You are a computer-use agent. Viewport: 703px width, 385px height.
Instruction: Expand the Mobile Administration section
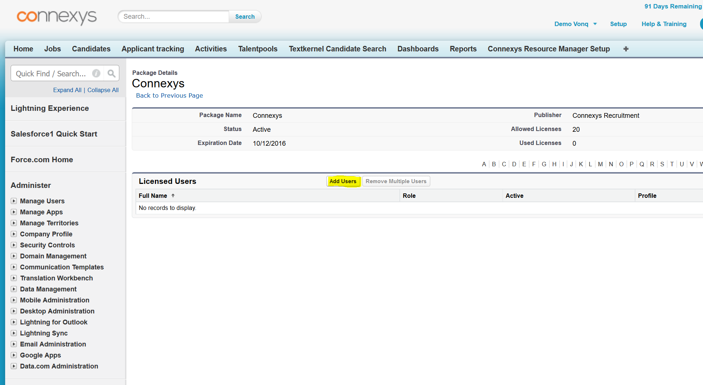click(14, 300)
